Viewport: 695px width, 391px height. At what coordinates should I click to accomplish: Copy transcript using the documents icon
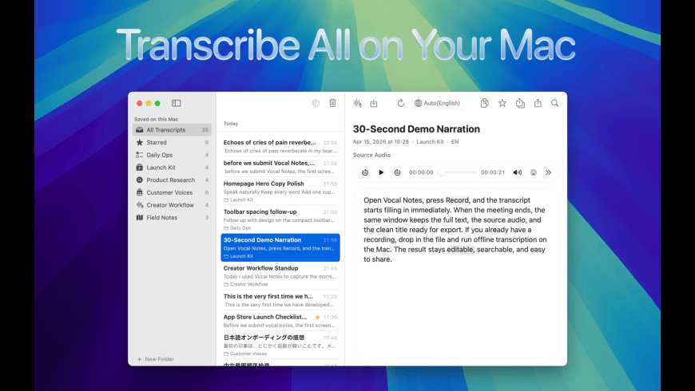484,103
